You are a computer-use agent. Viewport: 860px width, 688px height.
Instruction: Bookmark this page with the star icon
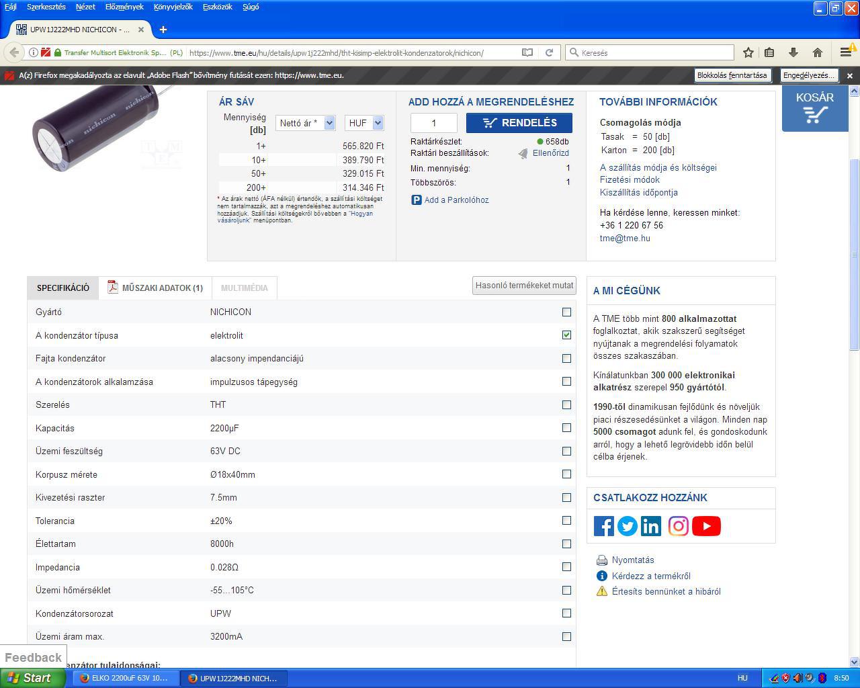point(748,52)
